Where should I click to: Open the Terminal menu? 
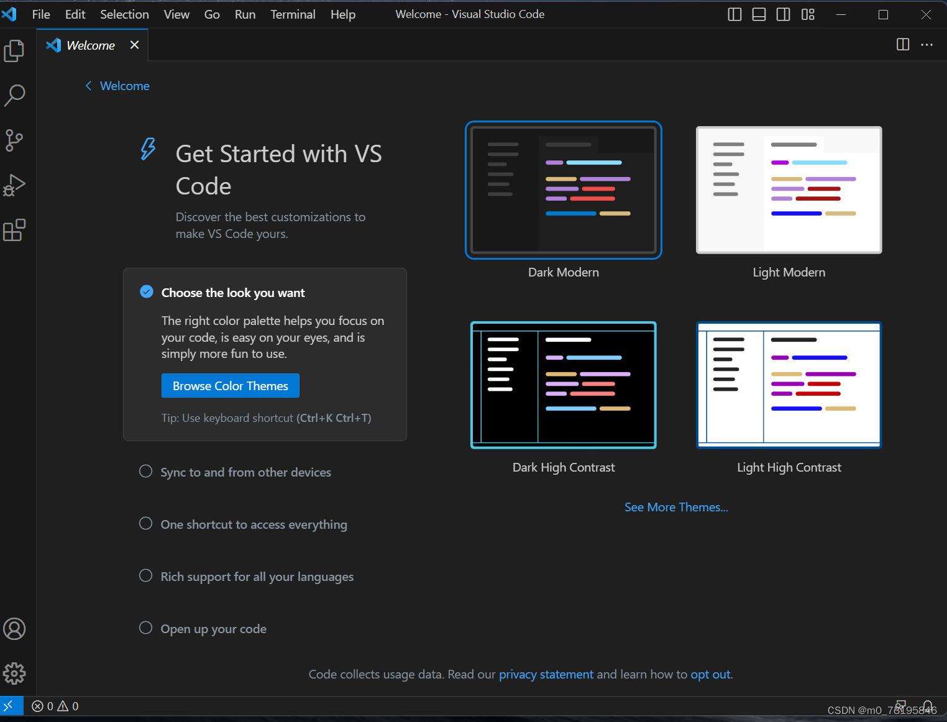click(x=293, y=14)
